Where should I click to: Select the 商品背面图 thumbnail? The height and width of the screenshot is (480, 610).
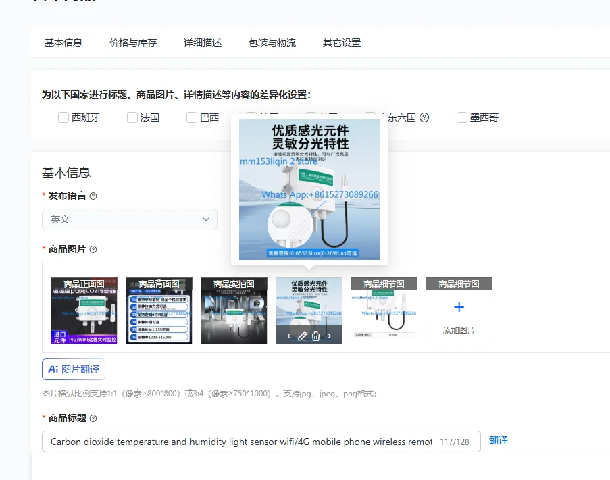159,311
